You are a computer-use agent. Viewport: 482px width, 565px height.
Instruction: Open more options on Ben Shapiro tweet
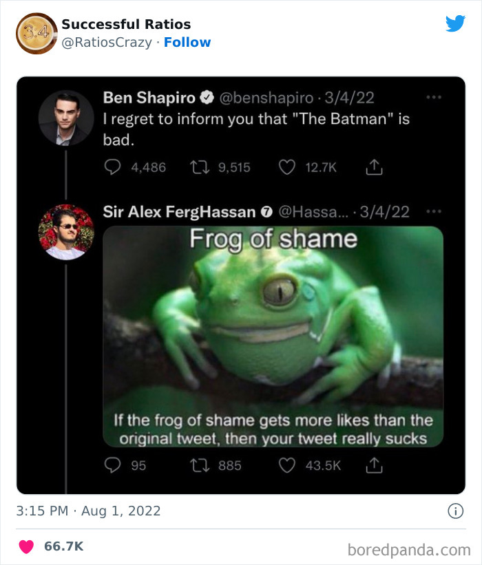(433, 98)
